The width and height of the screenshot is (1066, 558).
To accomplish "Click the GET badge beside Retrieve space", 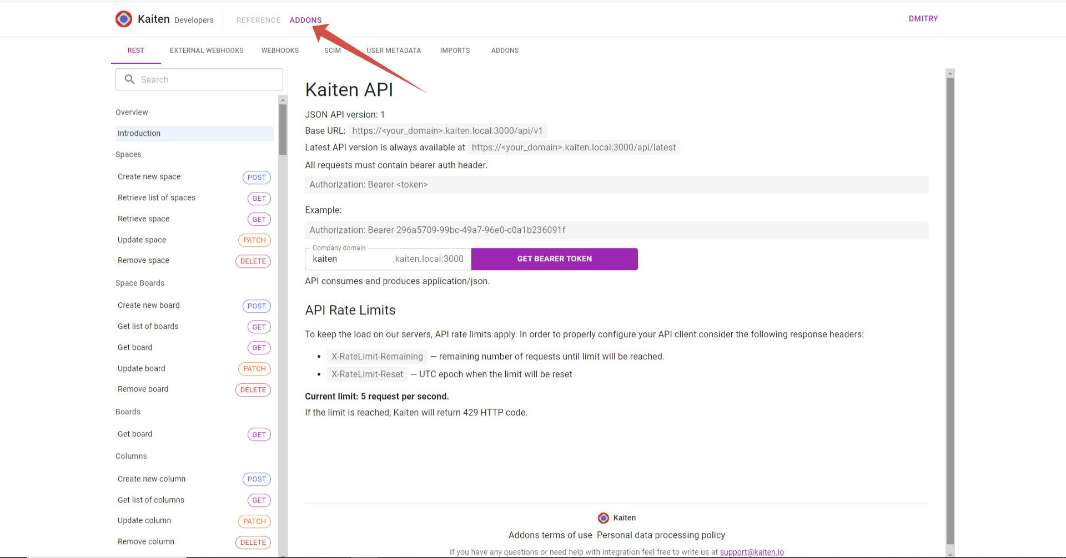I will tap(259, 219).
